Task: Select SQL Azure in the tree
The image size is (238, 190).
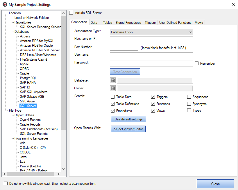Action: tap(27, 101)
